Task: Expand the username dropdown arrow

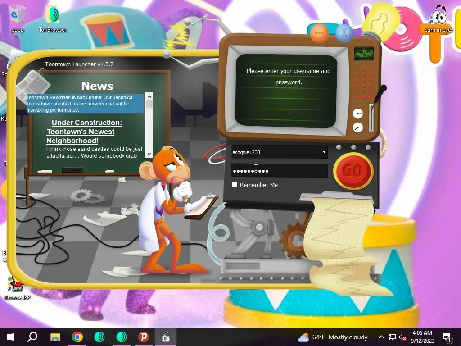Action: point(324,152)
